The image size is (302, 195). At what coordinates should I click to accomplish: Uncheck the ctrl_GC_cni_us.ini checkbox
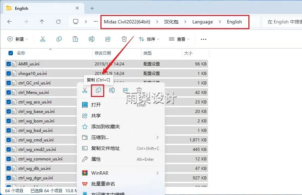[x=8, y=83]
